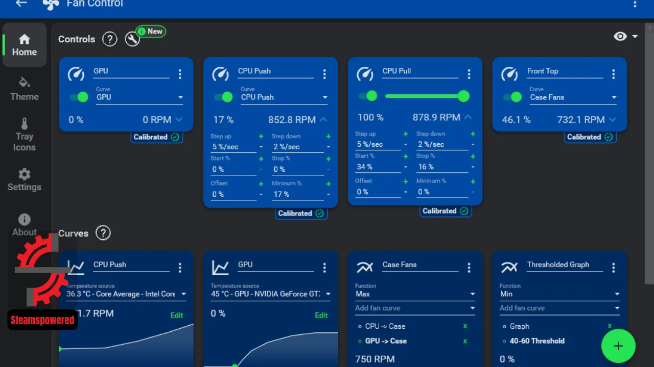
Task: Click Edit on the CPU Push curve
Action: (x=177, y=315)
